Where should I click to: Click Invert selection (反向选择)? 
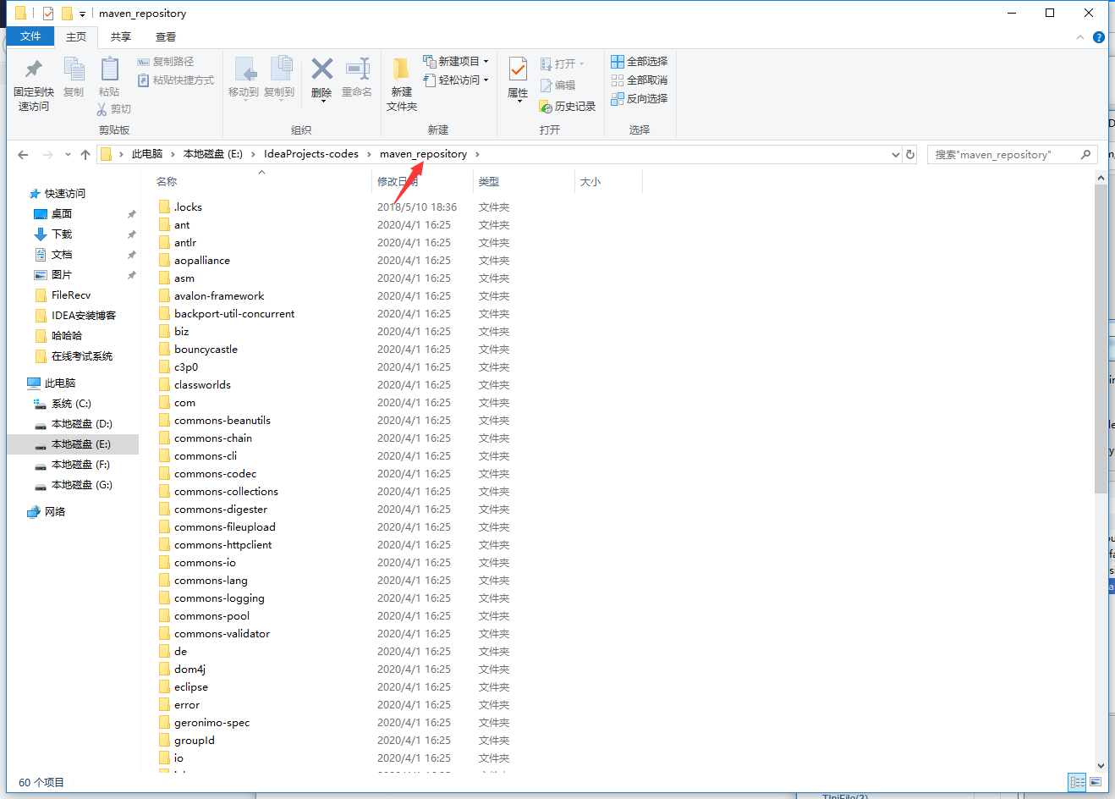(640, 99)
